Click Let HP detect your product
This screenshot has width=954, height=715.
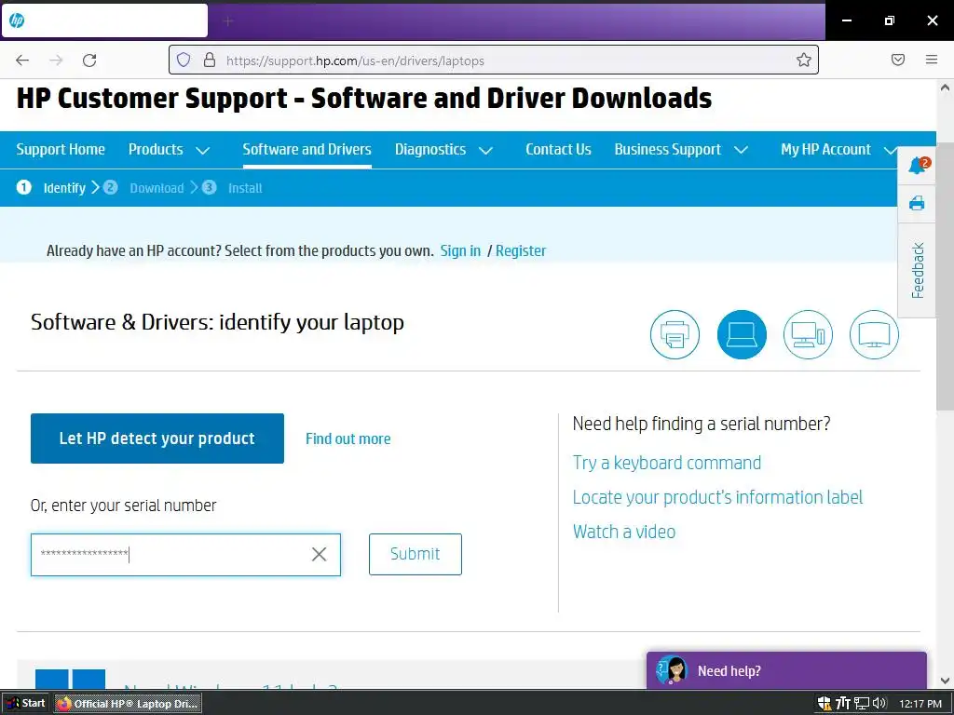pos(157,438)
